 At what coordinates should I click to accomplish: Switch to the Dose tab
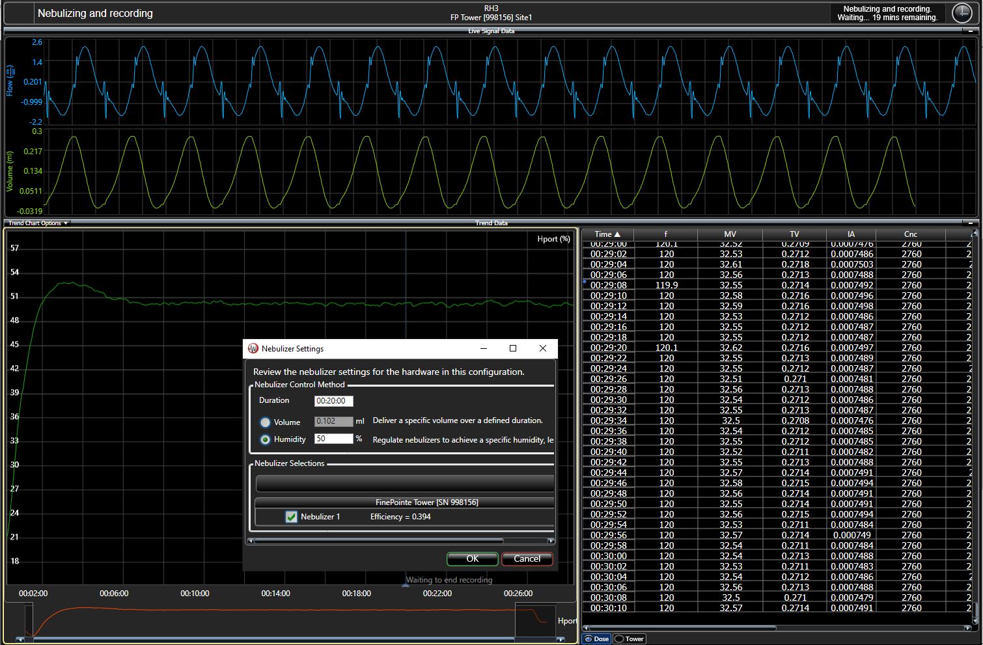pyautogui.click(x=596, y=638)
